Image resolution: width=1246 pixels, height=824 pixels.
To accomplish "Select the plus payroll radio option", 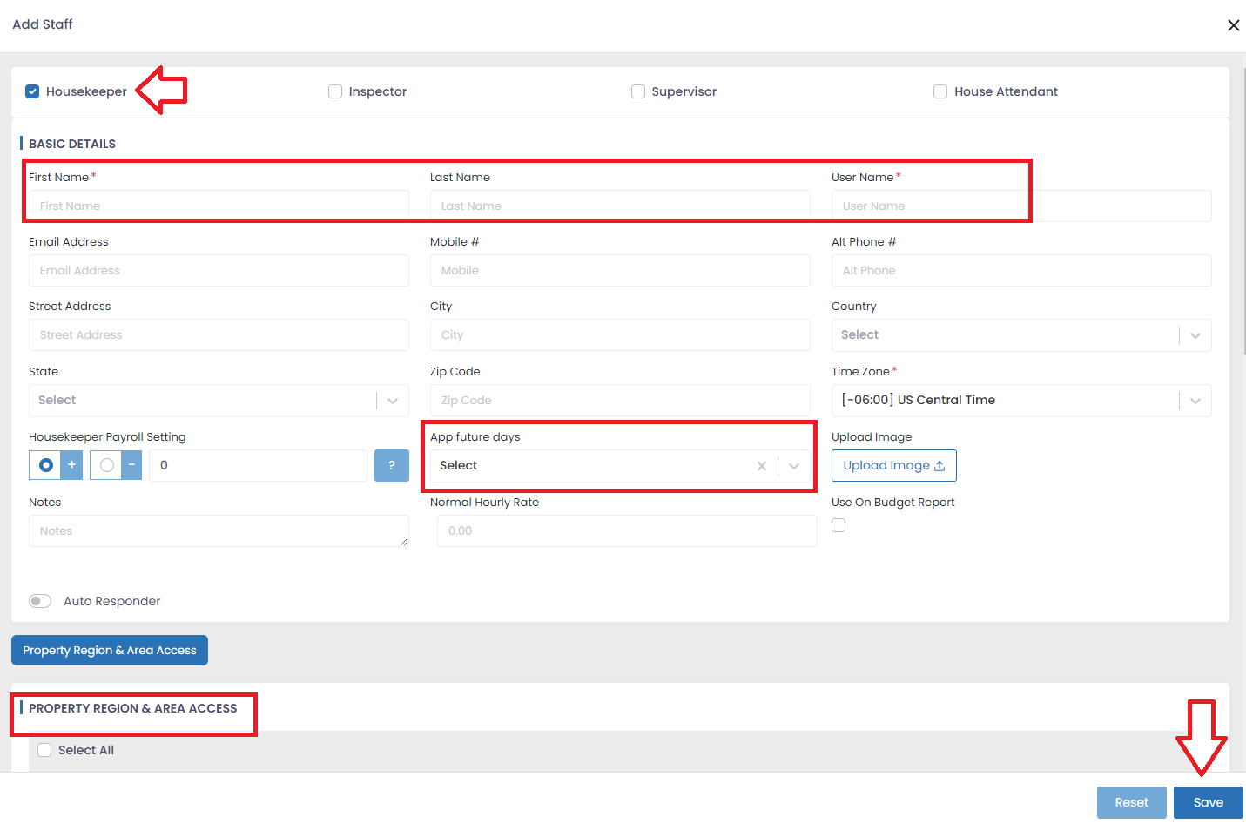I will click(45, 465).
